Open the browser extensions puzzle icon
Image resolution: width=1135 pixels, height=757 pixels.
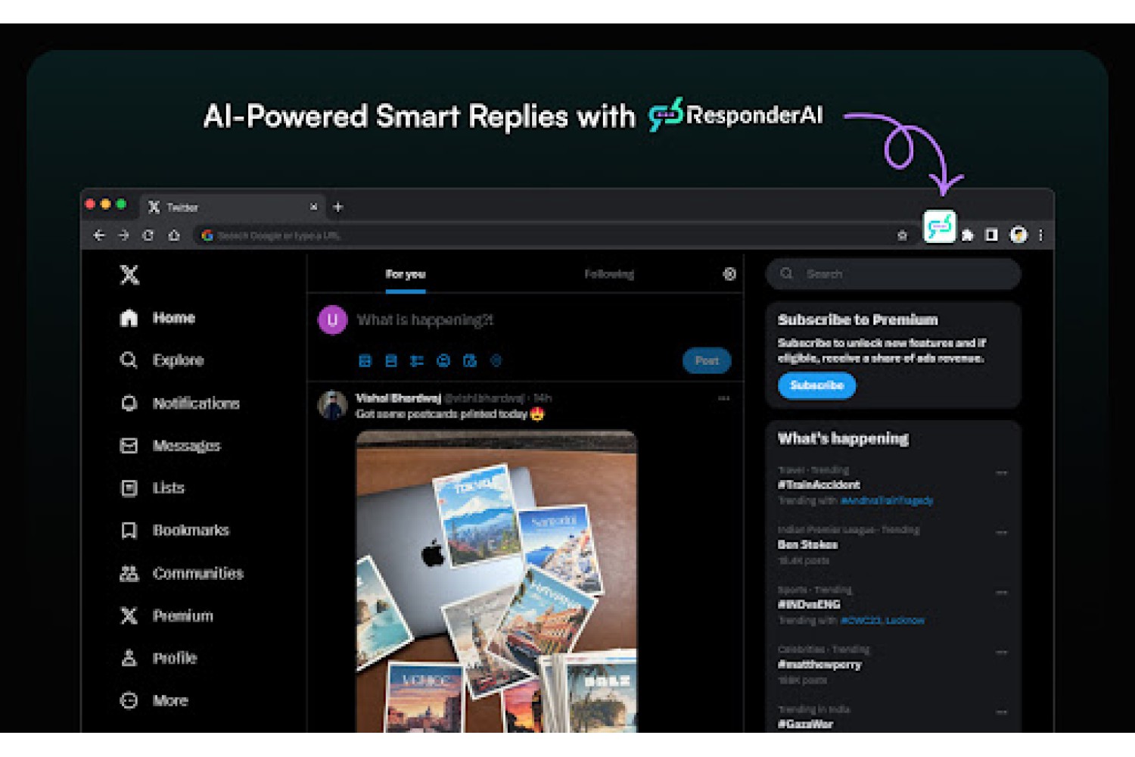(x=967, y=235)
